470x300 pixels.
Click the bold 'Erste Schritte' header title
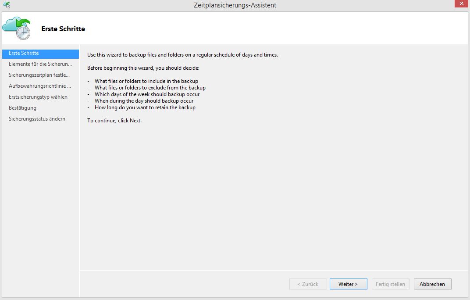63,29
